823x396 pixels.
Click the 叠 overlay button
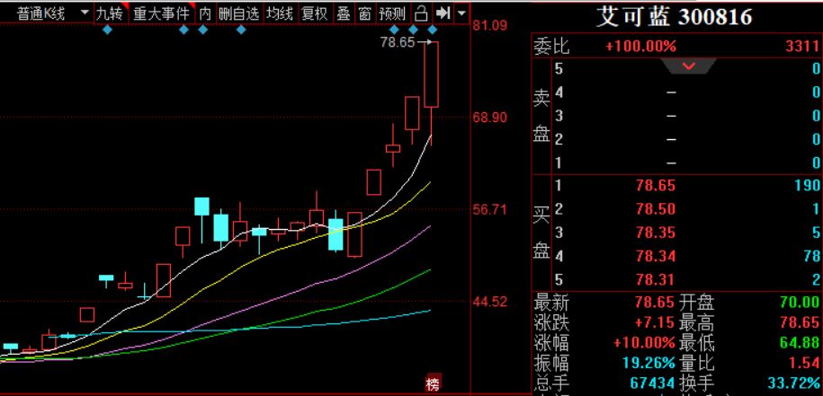pos(344,13)
